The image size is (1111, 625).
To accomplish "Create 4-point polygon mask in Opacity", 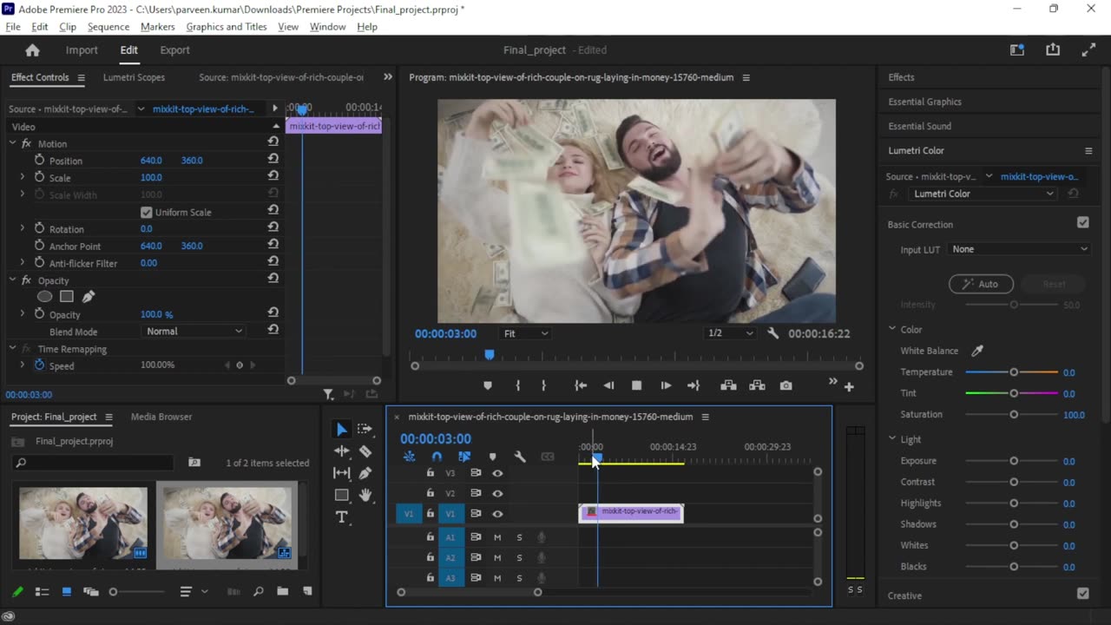I will (x=66, y=297).
